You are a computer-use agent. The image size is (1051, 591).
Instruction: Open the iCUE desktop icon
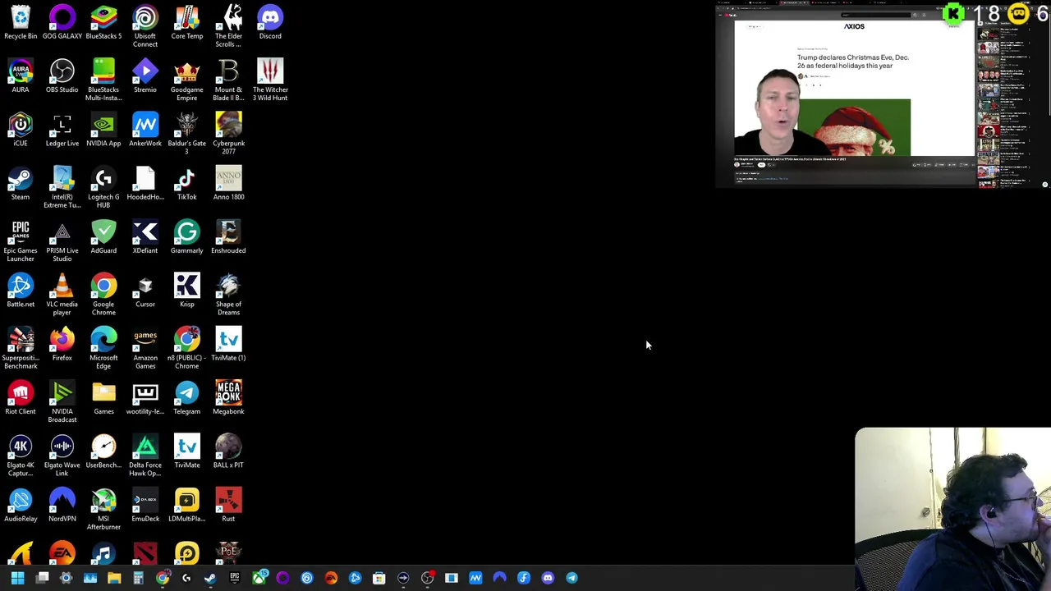click(x=21, y=130)
